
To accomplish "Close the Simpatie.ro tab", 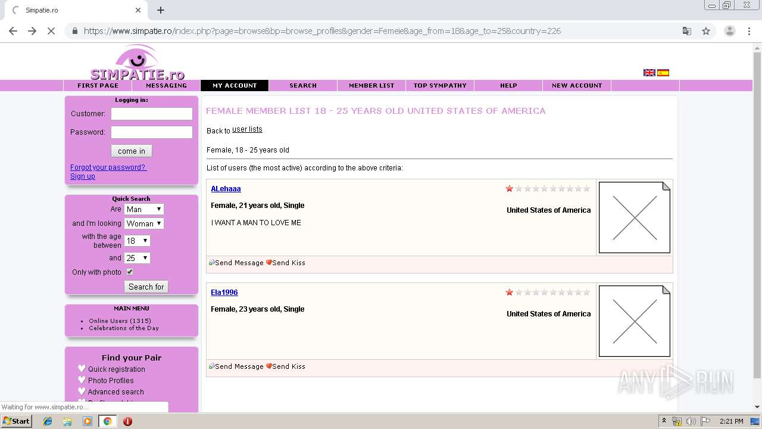I will [x=138, y=10].
